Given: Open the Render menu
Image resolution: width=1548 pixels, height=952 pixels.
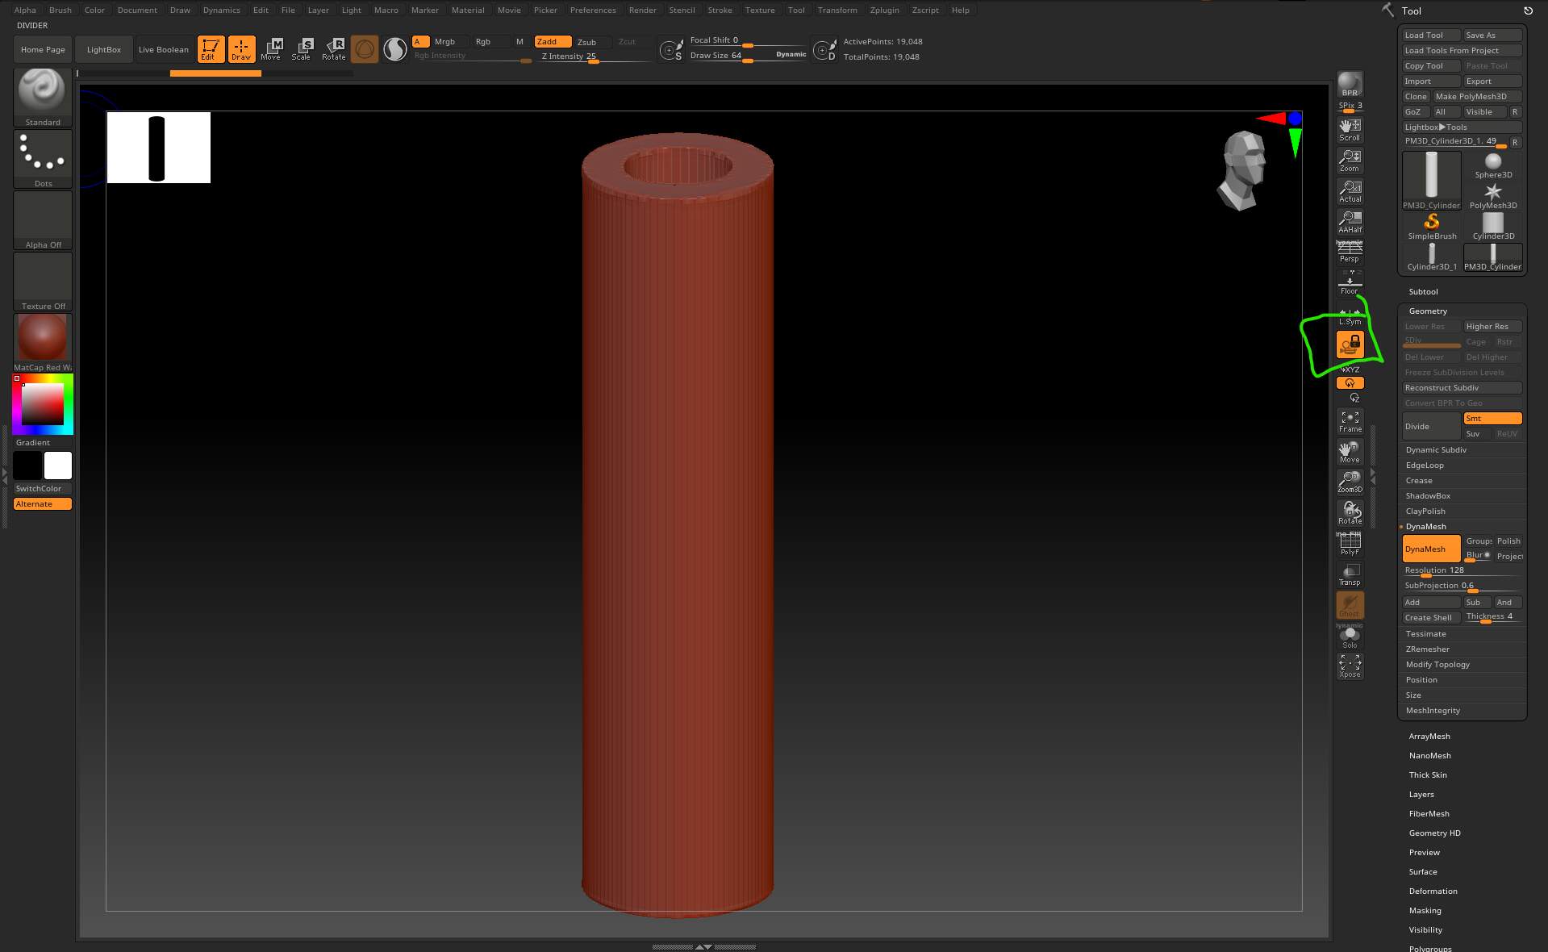Looking at the screenshot, I should coord(642,10).
